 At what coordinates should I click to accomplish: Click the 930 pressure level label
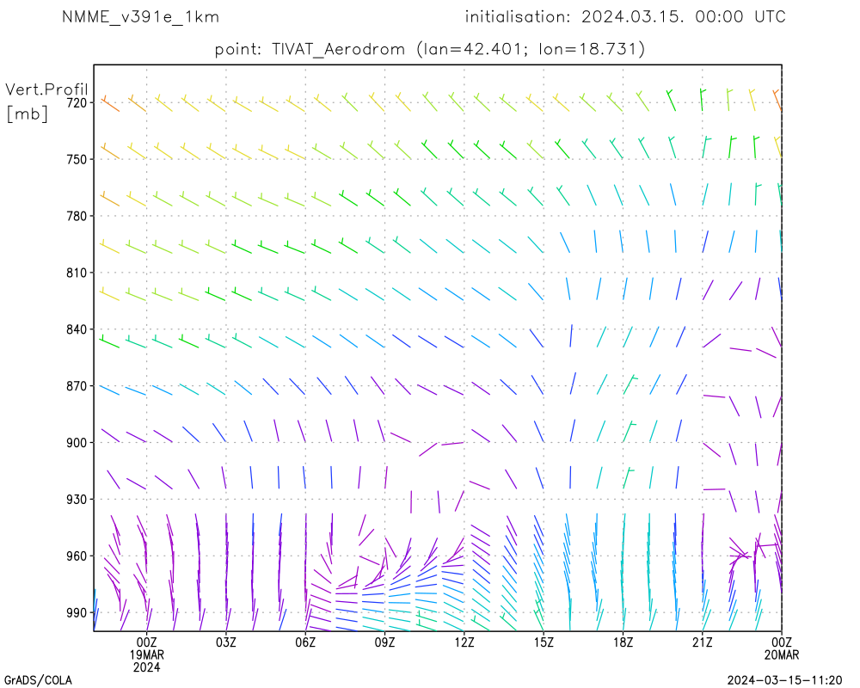point(77,500)
